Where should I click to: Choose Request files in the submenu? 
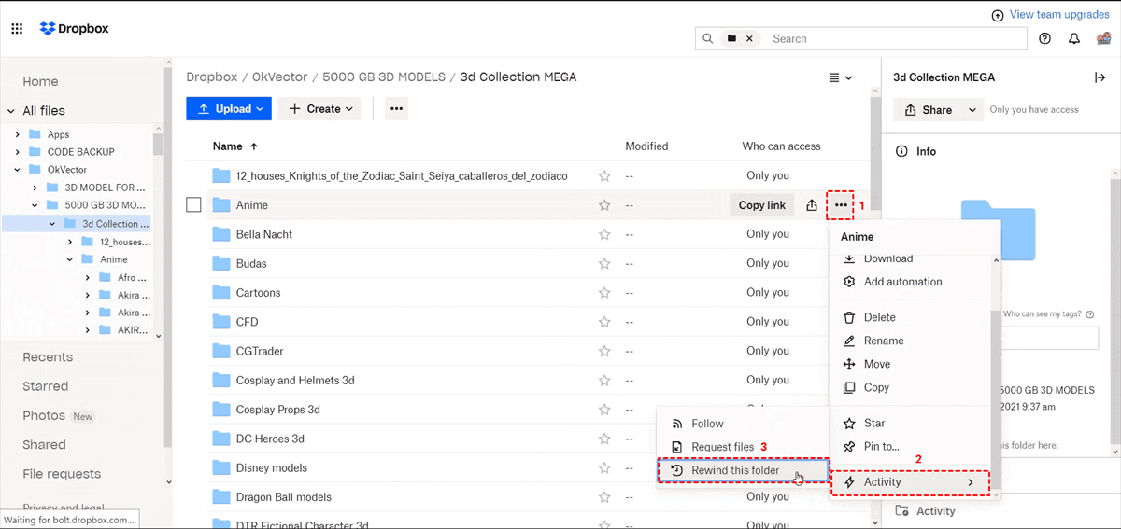tap(722, 447)
